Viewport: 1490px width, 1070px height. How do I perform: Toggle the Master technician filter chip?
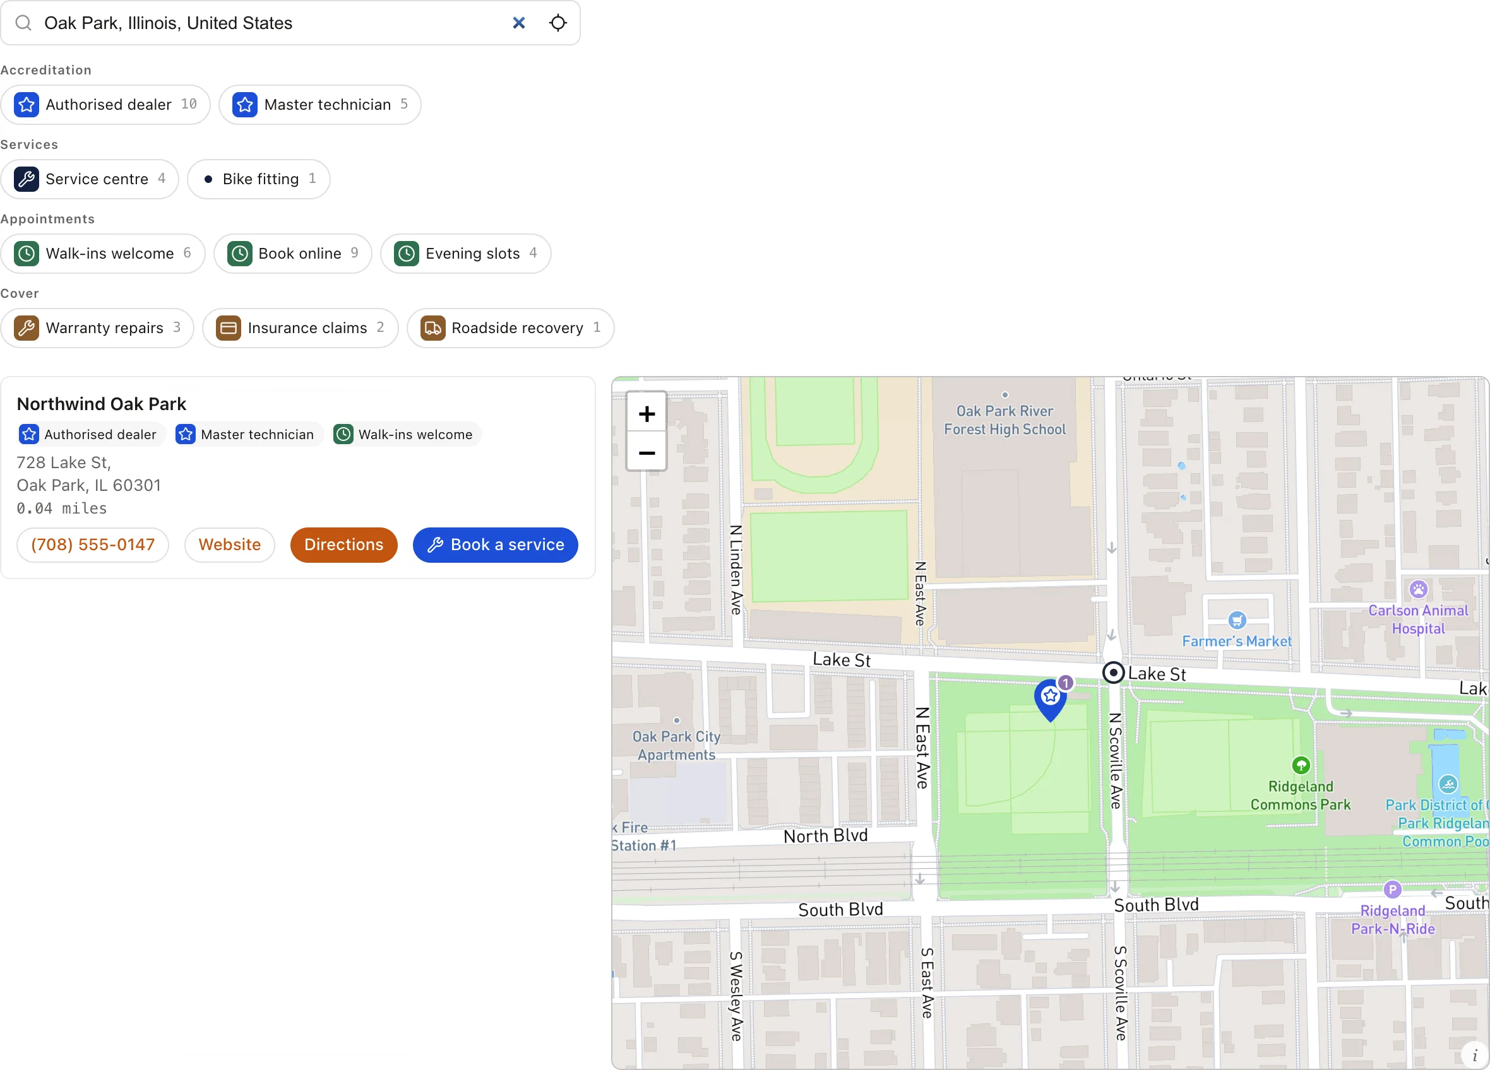320,104
